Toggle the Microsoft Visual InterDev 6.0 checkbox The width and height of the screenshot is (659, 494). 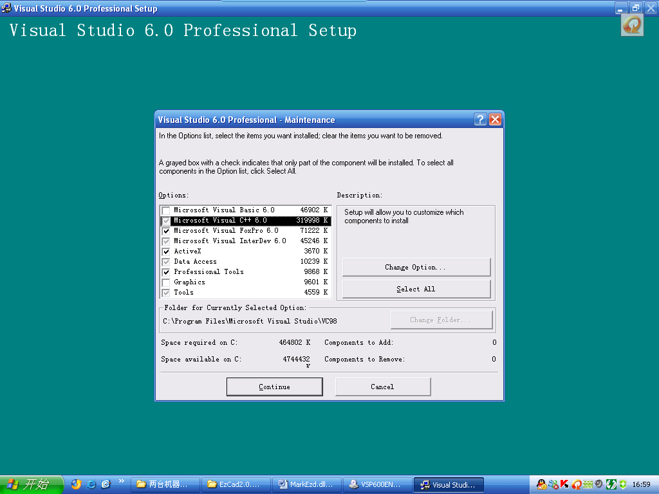pyautogui.click(x=166, y=241)
